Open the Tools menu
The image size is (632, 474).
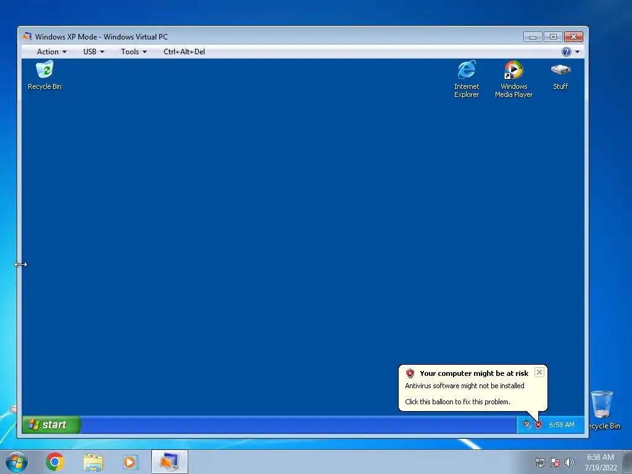134,52
